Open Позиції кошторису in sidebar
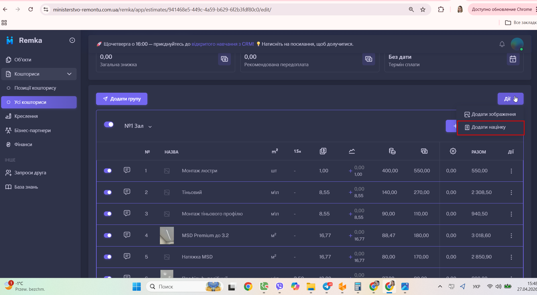Screen dimensions: 537x295 click(39, 88)
